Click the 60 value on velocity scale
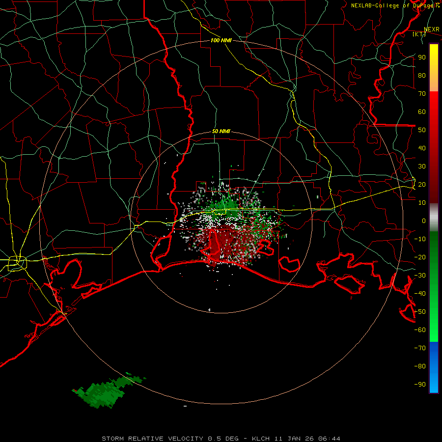 (422, 111)
